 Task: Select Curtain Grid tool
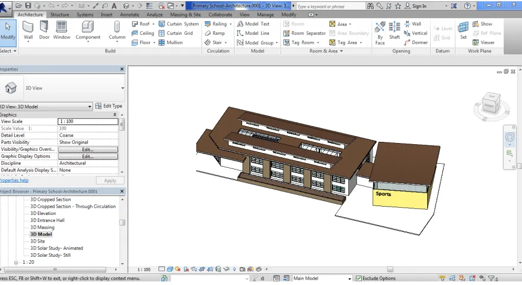pyautogui.click(x=176, y=33)
